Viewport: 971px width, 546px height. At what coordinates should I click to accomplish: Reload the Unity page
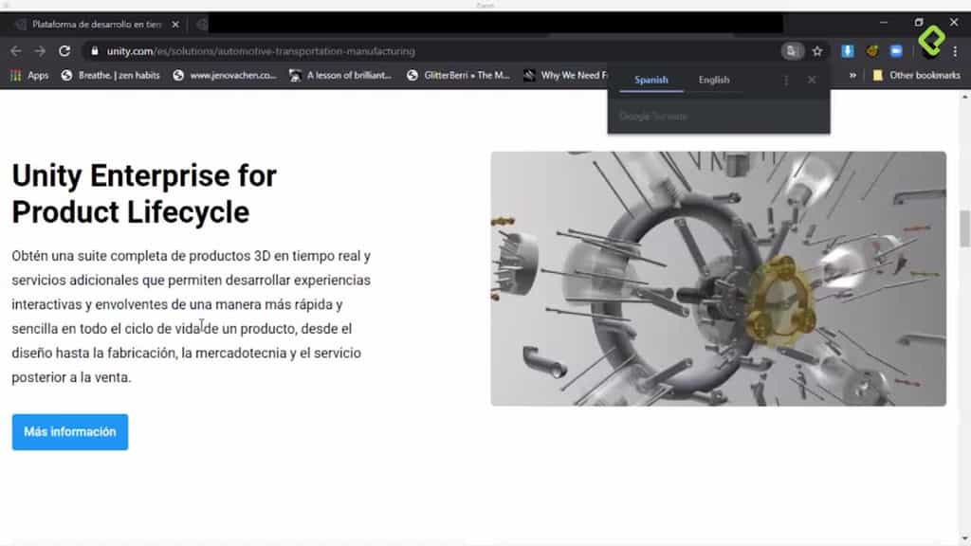coord(64,51)
